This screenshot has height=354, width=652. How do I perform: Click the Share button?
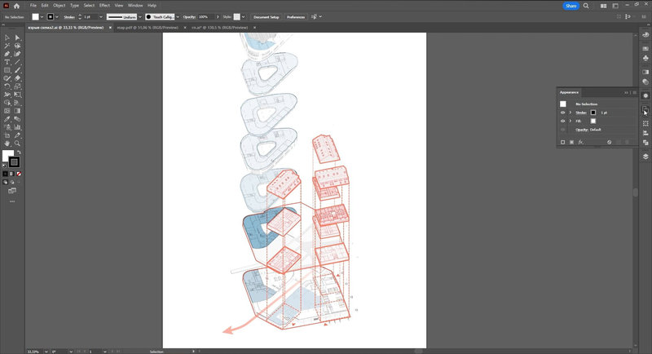pyautogui.click(x=571, y=6)
